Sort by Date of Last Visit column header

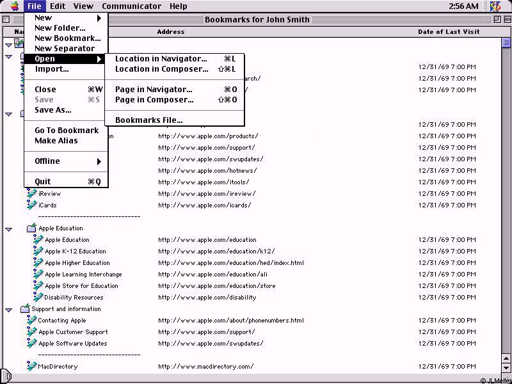tap(448, 31)
